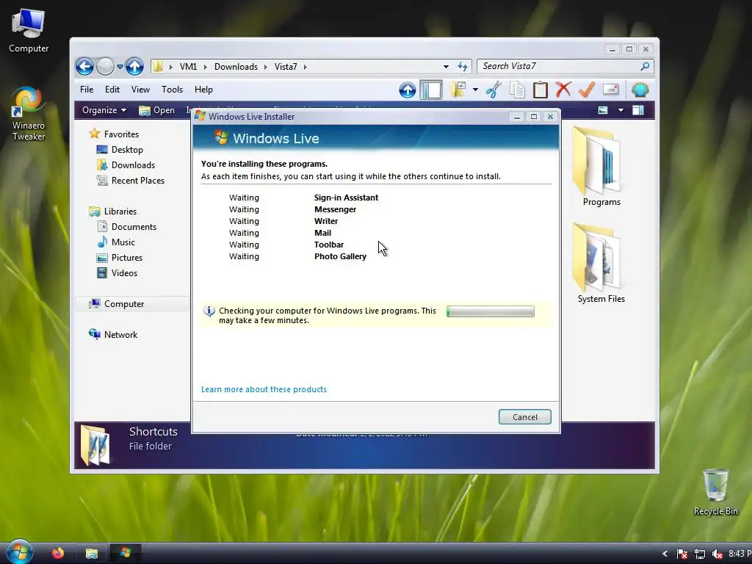
Task: Select Favorites in the navigation pane
Action: coord(114,134)
